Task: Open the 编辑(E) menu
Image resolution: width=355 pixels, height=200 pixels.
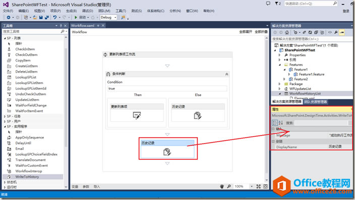Action: [x=24, y=11]
